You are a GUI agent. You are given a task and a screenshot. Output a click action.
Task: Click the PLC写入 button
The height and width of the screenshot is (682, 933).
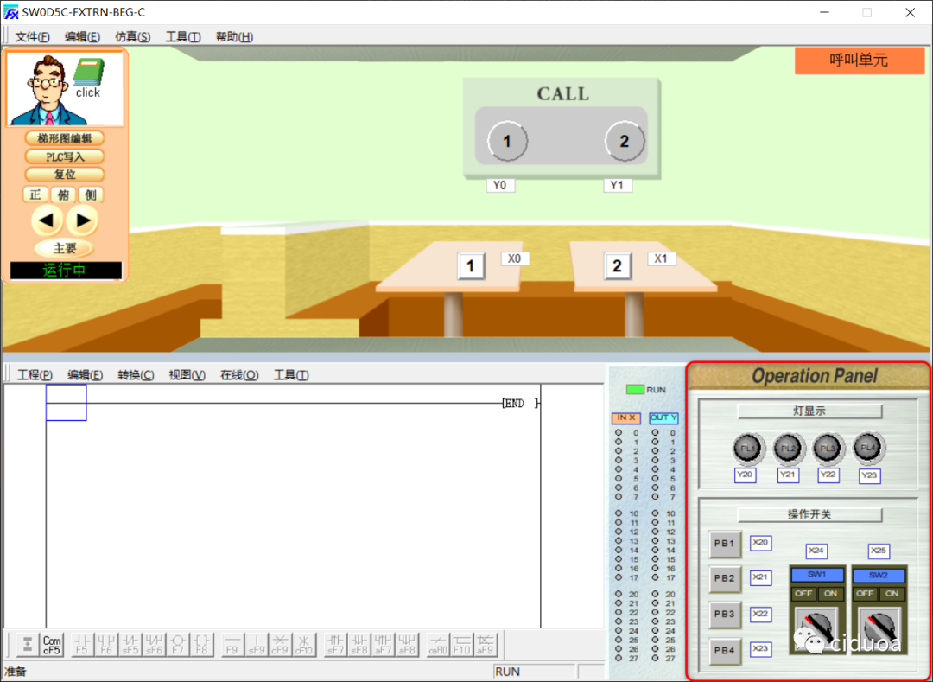click(x=65, y=156)
